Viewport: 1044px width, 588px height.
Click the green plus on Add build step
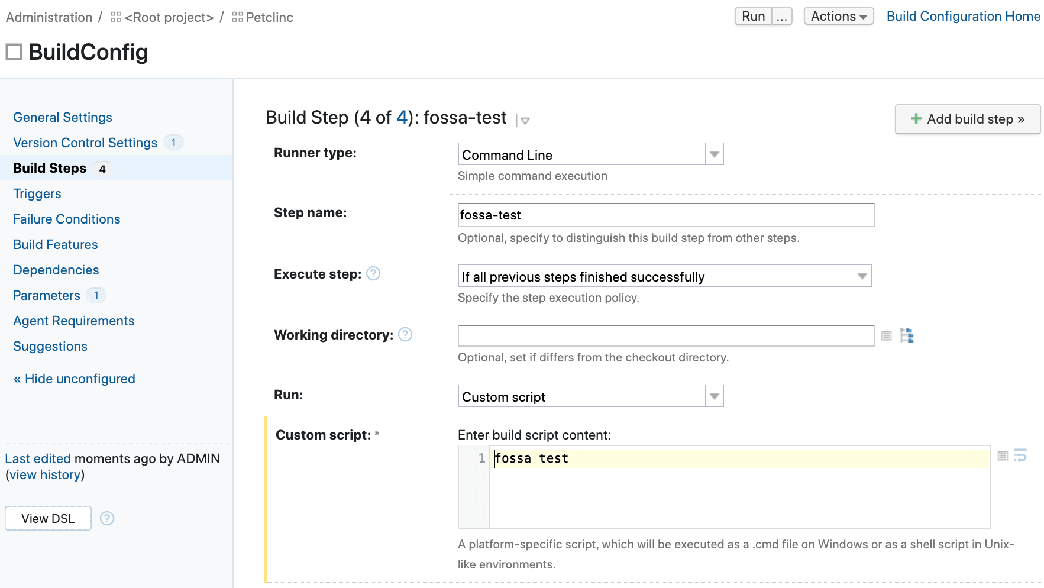tap(916, 118)
